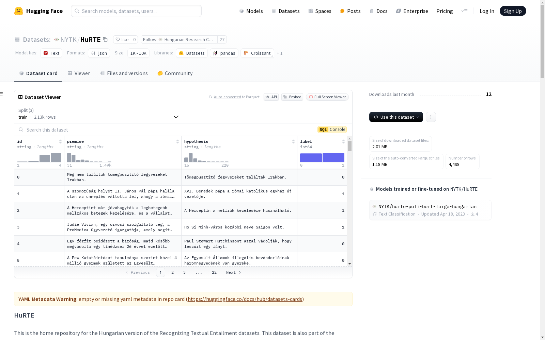Open the navigation overflow menu icon

(464, 11)
